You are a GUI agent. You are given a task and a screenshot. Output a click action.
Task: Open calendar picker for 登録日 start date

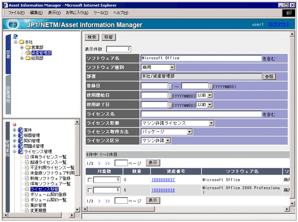(170, 87)
